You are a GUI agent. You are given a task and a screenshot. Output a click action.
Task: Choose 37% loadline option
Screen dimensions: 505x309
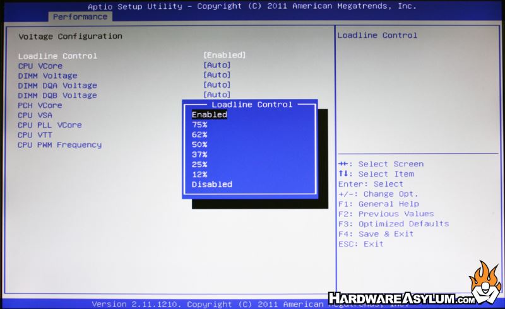199,154
